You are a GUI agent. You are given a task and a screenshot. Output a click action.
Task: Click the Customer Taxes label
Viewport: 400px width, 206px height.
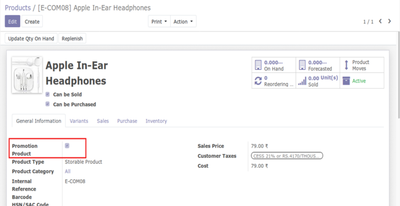(217, 156)
